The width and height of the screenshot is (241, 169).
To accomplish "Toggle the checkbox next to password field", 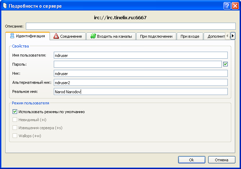I will pos(225,64).
